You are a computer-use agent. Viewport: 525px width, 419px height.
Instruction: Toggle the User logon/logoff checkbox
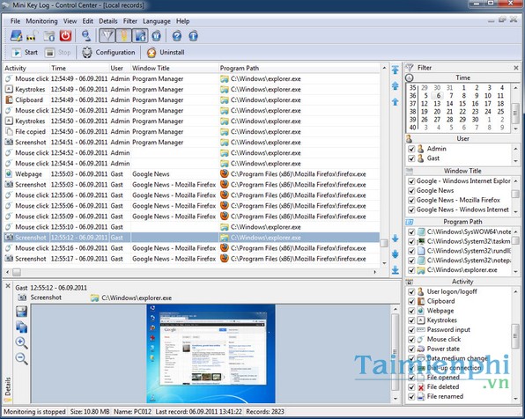click(411, 292)
